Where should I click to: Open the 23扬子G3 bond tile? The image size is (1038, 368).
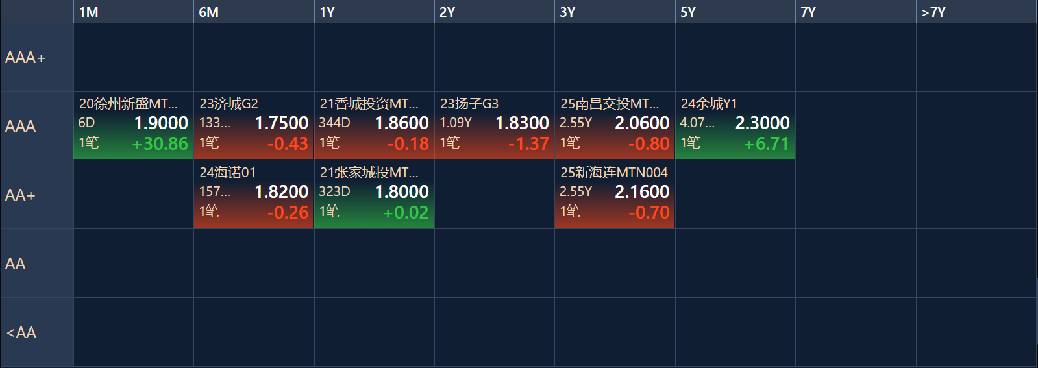[495, 125]
